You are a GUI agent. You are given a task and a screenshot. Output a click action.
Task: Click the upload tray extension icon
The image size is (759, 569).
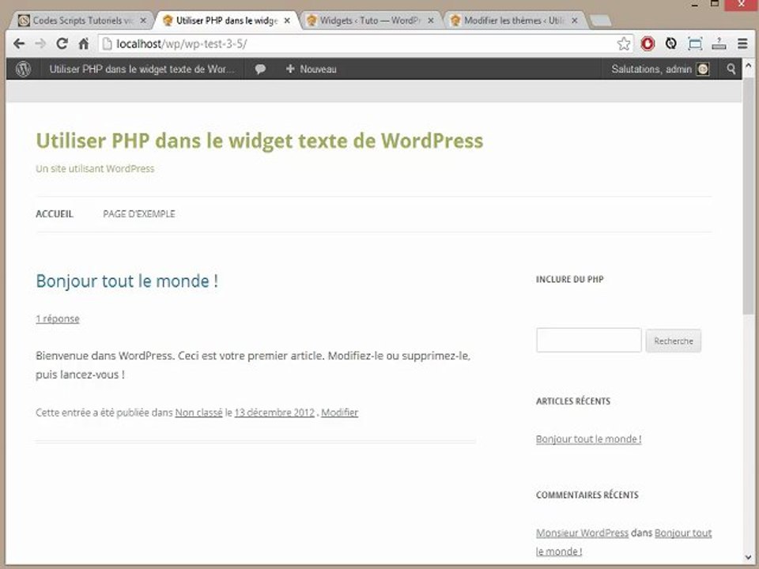pos(719,44)
